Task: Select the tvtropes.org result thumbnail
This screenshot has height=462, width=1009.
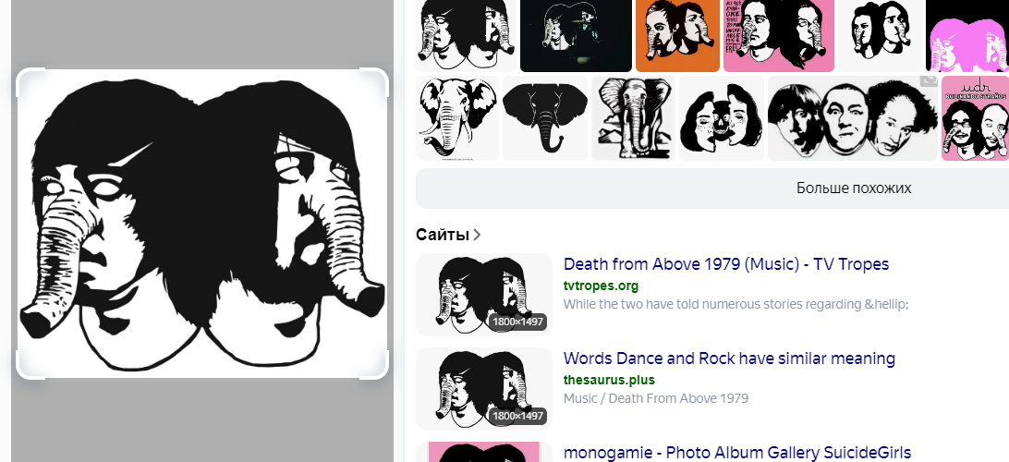Action: point(484,295)
